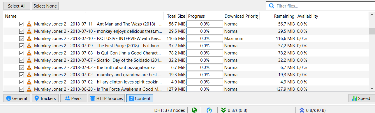Click the Name column sort arrow

click(84, 13)
